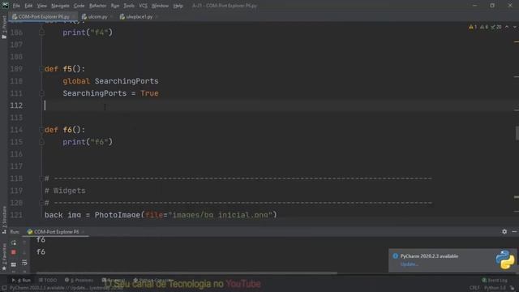This screenshot has width=519, height=292.
Task: Open the Window menu
Action: coord(160,6)
